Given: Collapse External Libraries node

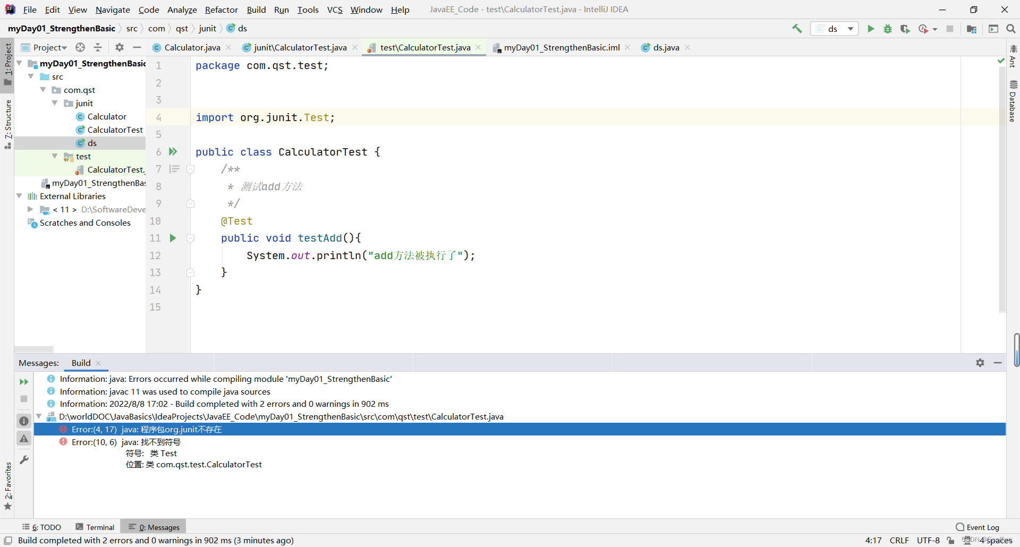Looking at the screenshot, I should pyautogui.click(x=19, y=196).
